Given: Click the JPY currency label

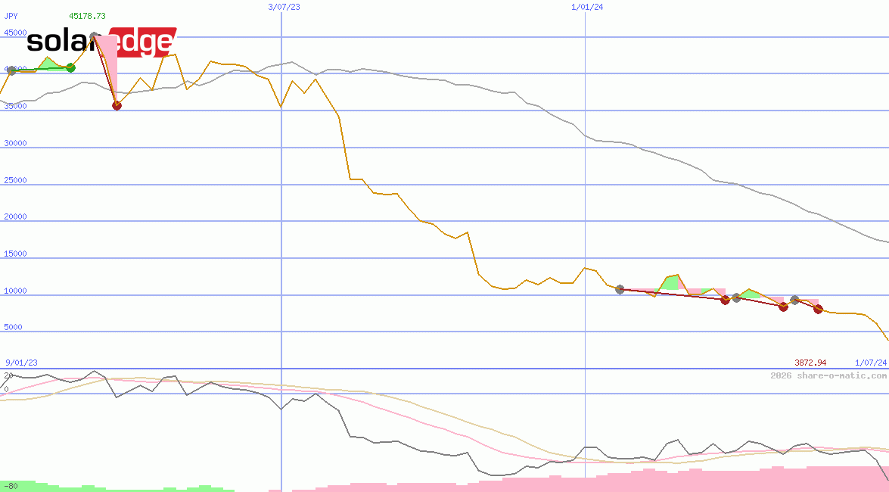Looking at the screenshot, I should [x=11, y=15].
